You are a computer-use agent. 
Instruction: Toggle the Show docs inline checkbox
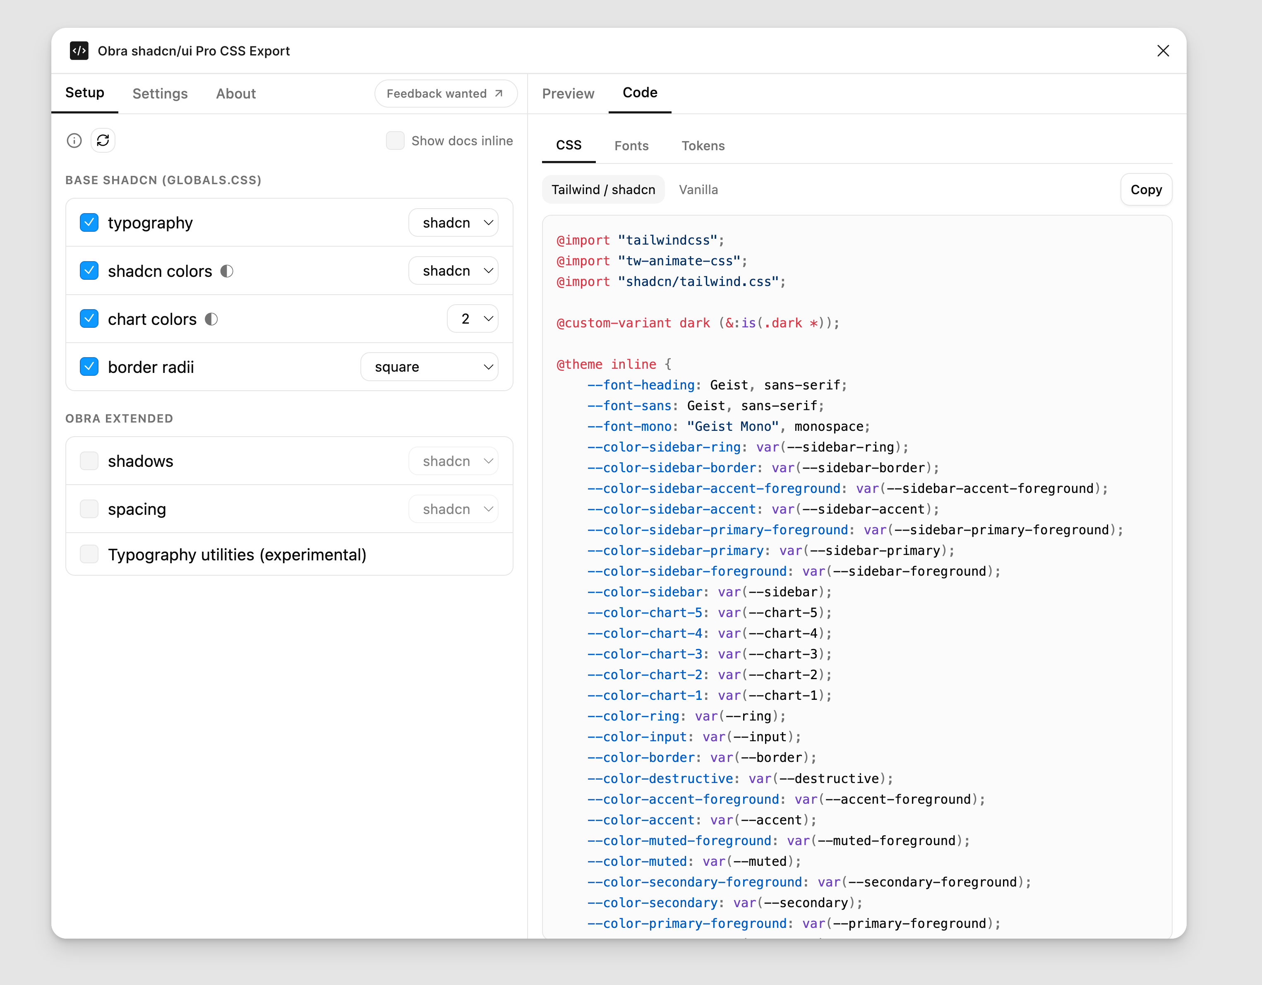395,140
